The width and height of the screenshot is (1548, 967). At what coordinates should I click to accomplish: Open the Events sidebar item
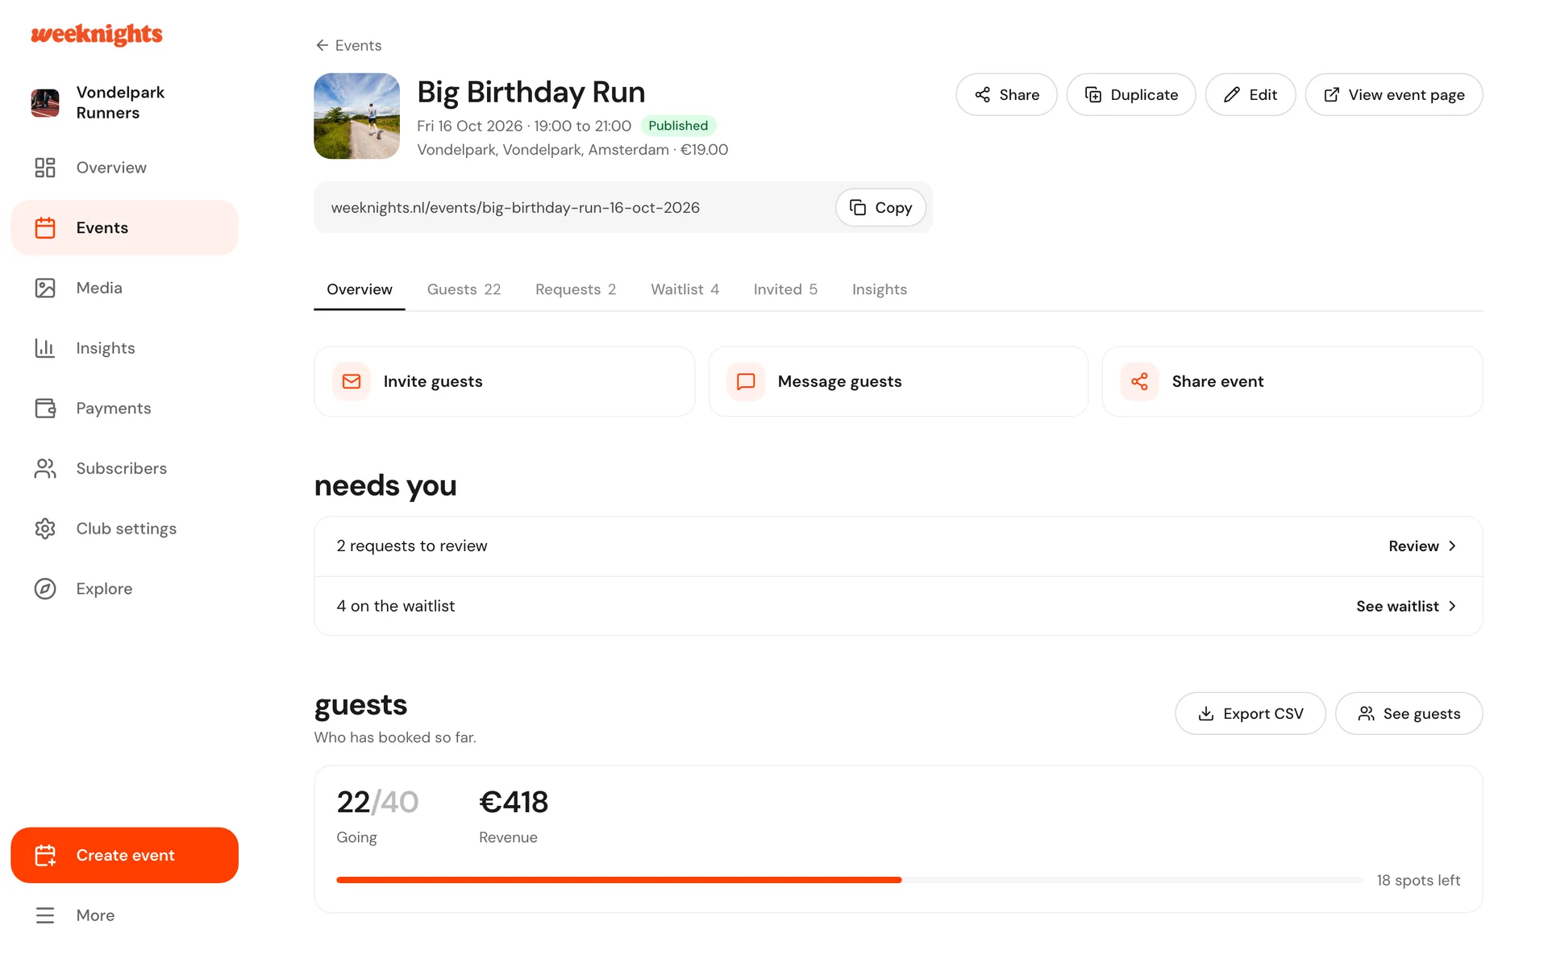124,228
